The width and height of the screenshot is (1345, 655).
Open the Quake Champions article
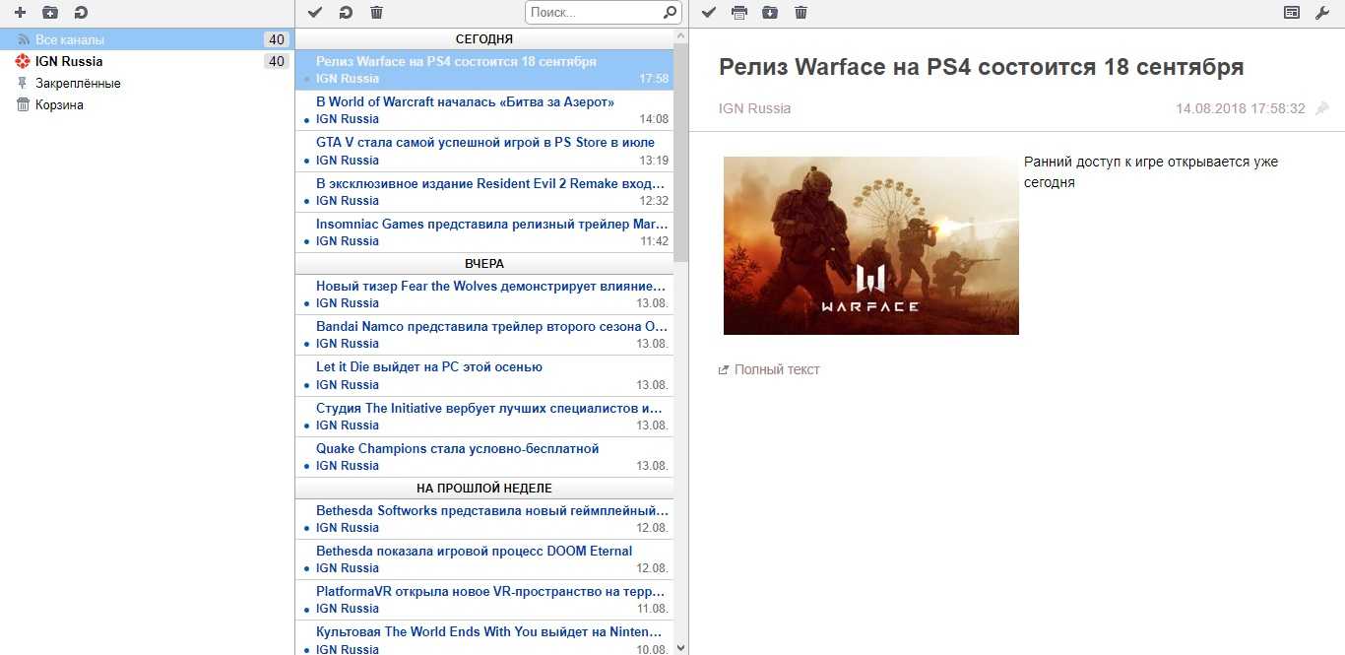[457, 449]
